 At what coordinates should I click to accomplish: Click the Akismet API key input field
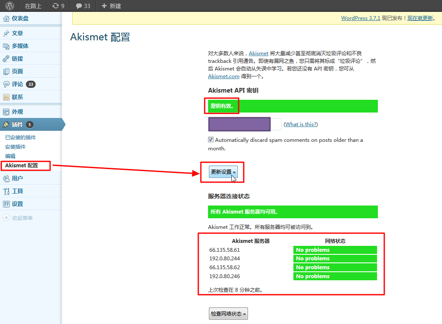245,124
